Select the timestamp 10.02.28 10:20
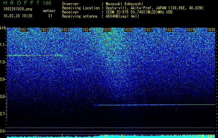The height and width of the screenshot is (138, 218). [18, 16]
